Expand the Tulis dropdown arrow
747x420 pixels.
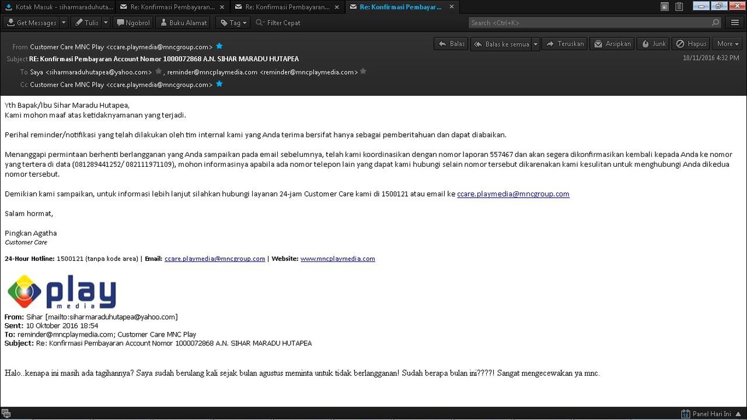106,23
